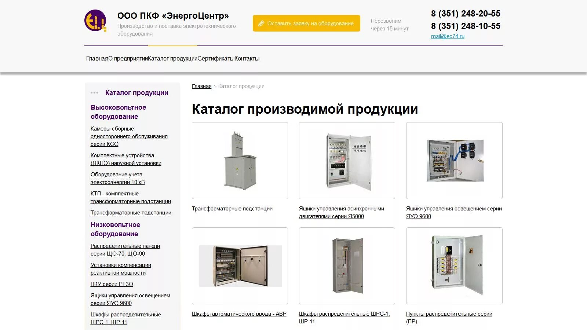The width and height of the screenshot is (587, 330).
Task: Open Трансформаторные подстанции catalog caption link
Action: point(232,209)
